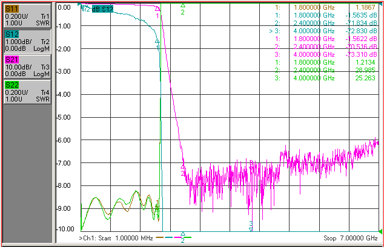This screenshot has height=247, width=384.
Task: Click green marker 2 triangle below the grid
Action: (x=183, y=234)
